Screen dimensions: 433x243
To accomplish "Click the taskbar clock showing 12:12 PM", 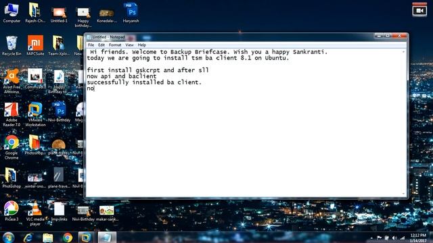I will [x=418, y=238].
